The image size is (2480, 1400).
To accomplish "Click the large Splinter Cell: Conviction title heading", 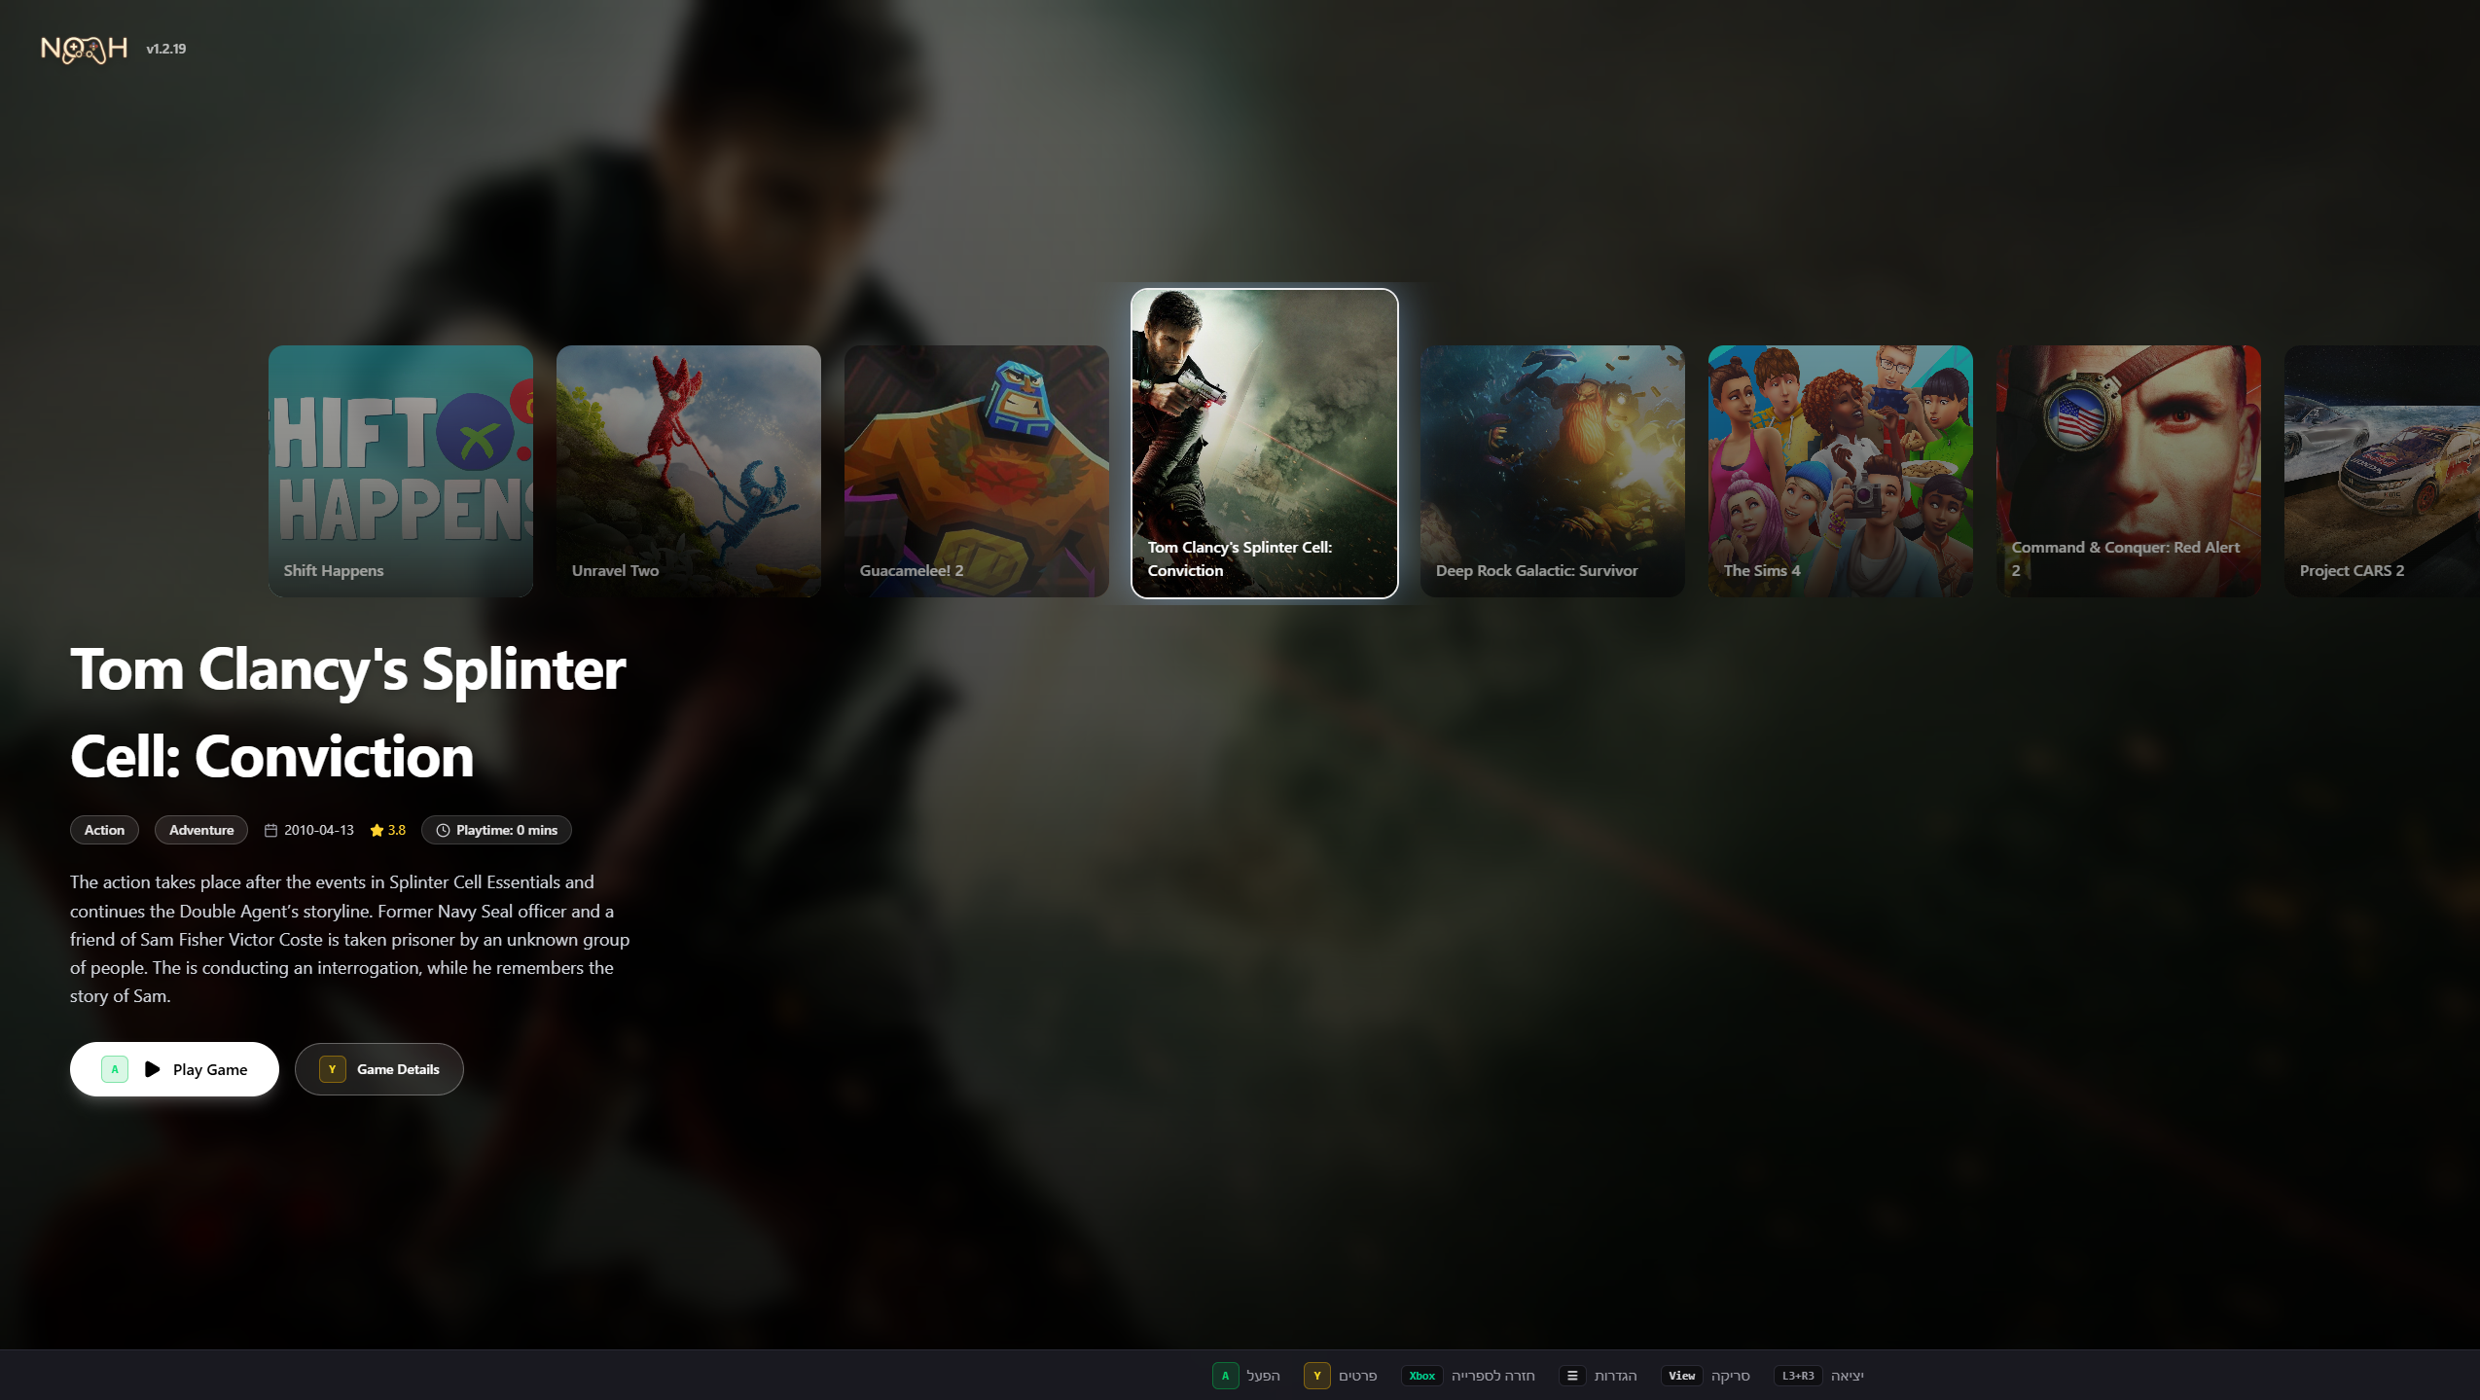I will 348,712.
